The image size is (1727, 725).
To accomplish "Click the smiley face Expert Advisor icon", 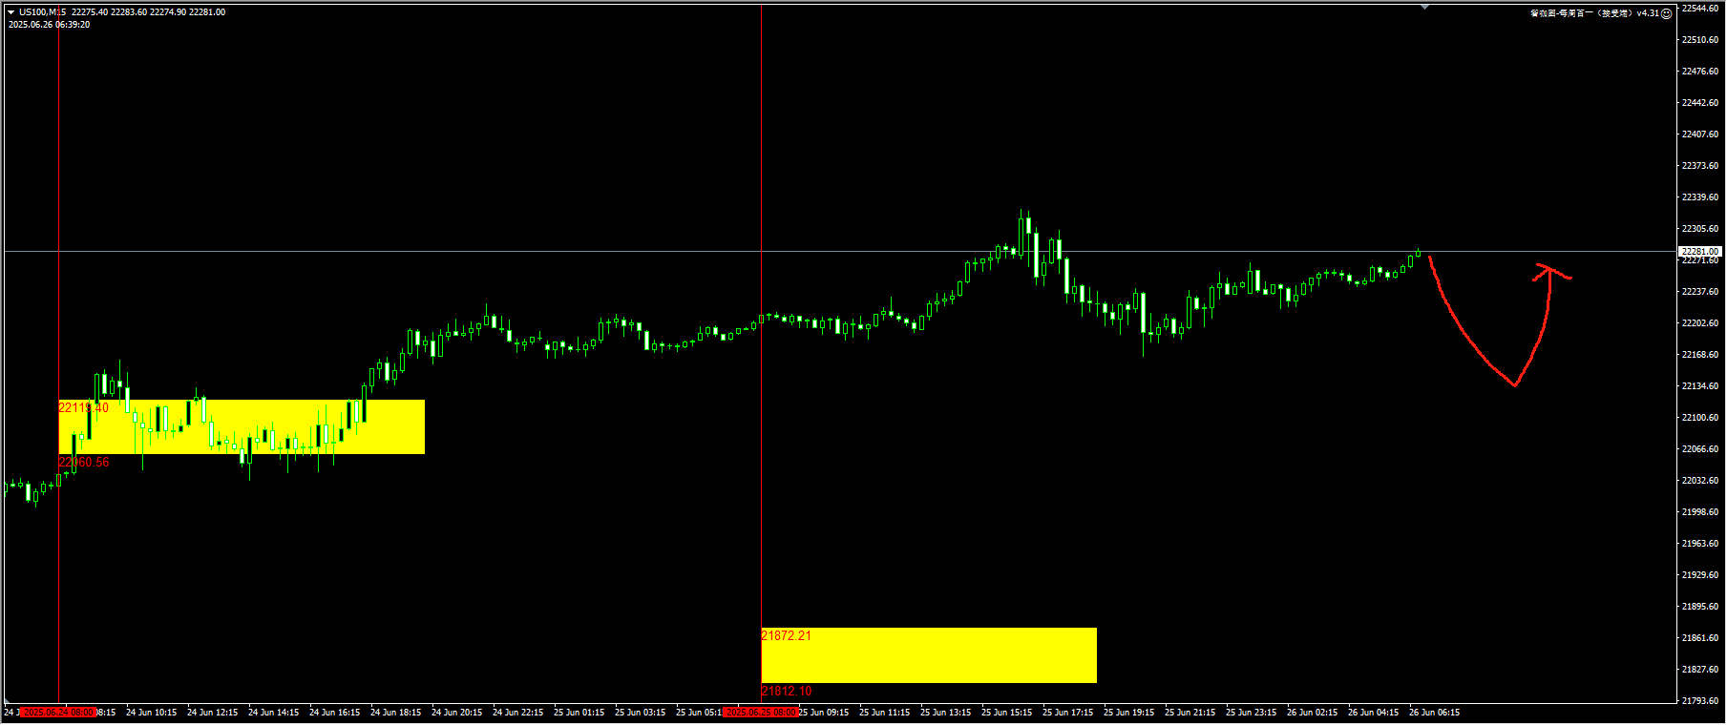I will (x=1667, y=13).
